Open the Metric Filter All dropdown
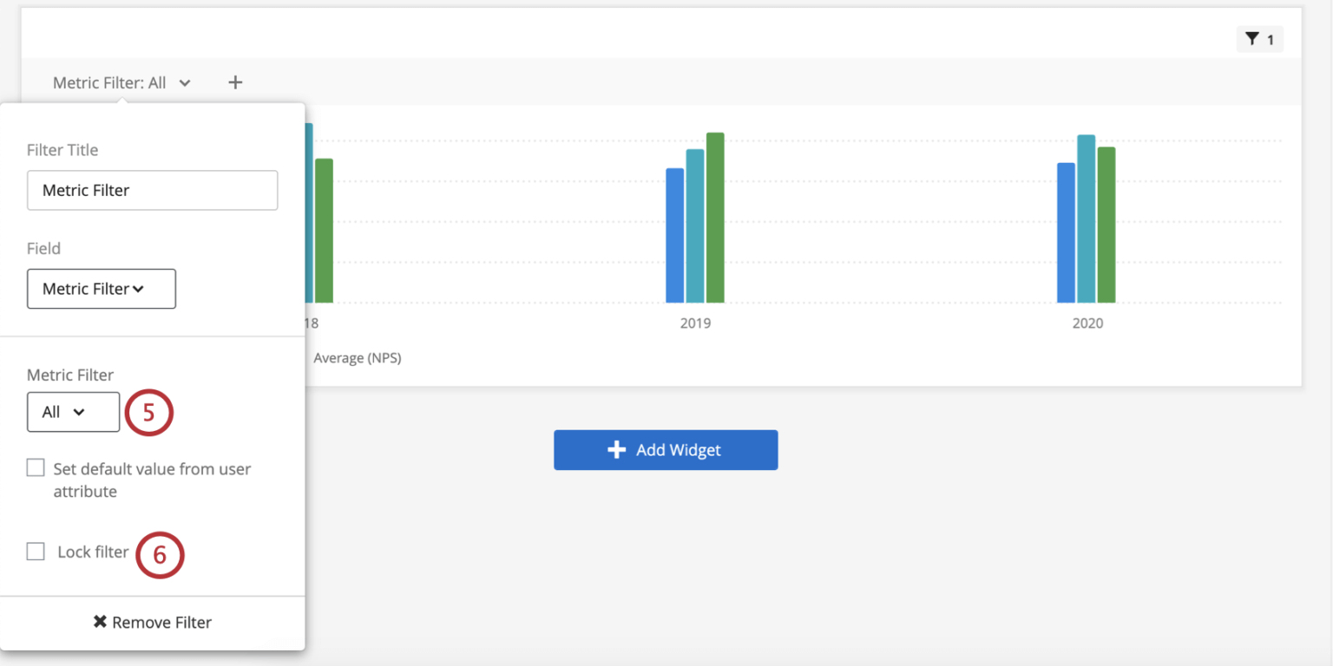 point(73,412)
